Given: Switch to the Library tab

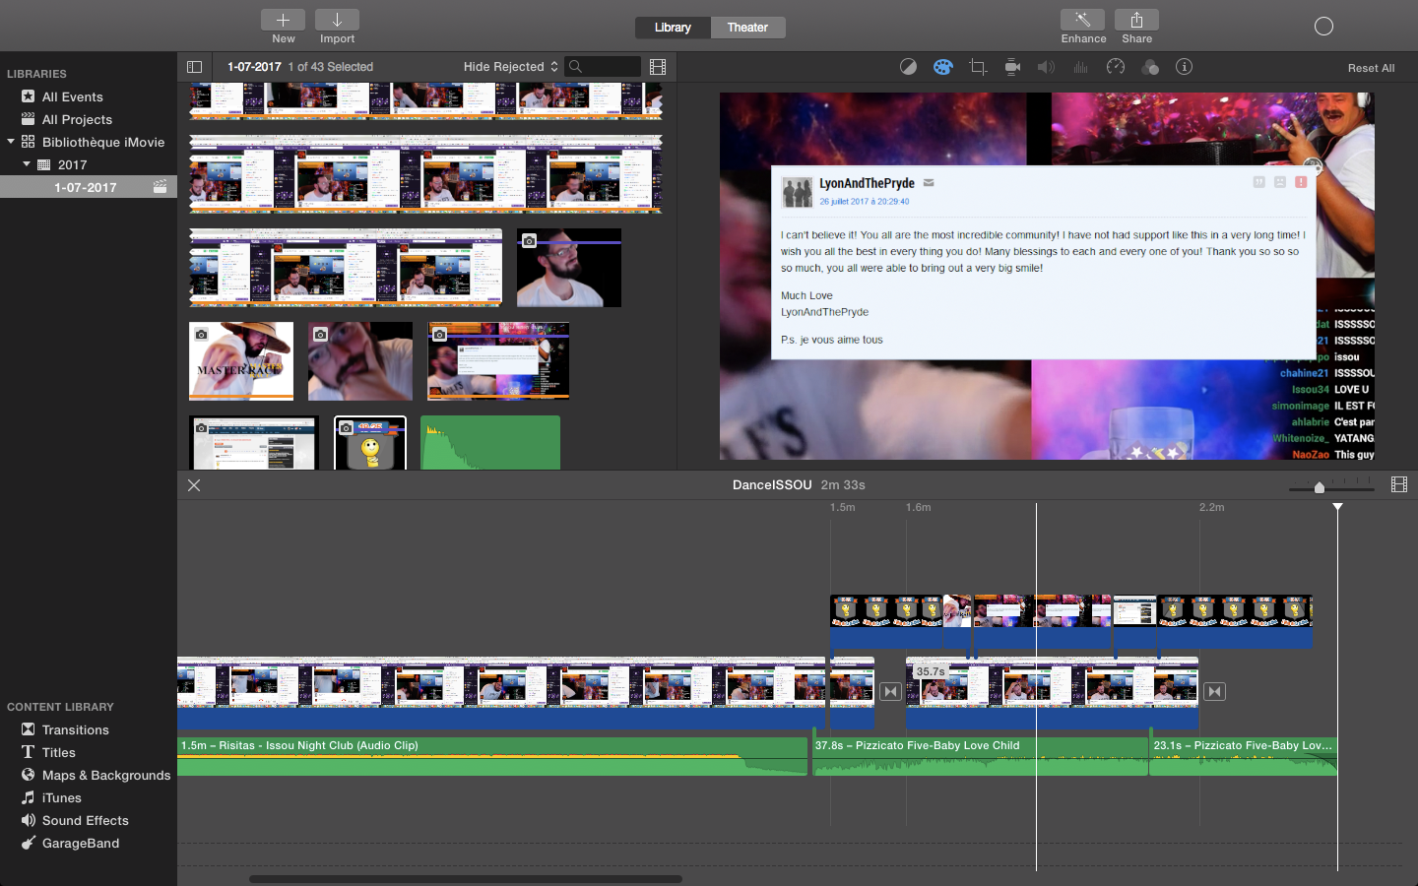Looking at the screenshot, I should [x=673, y=28].
